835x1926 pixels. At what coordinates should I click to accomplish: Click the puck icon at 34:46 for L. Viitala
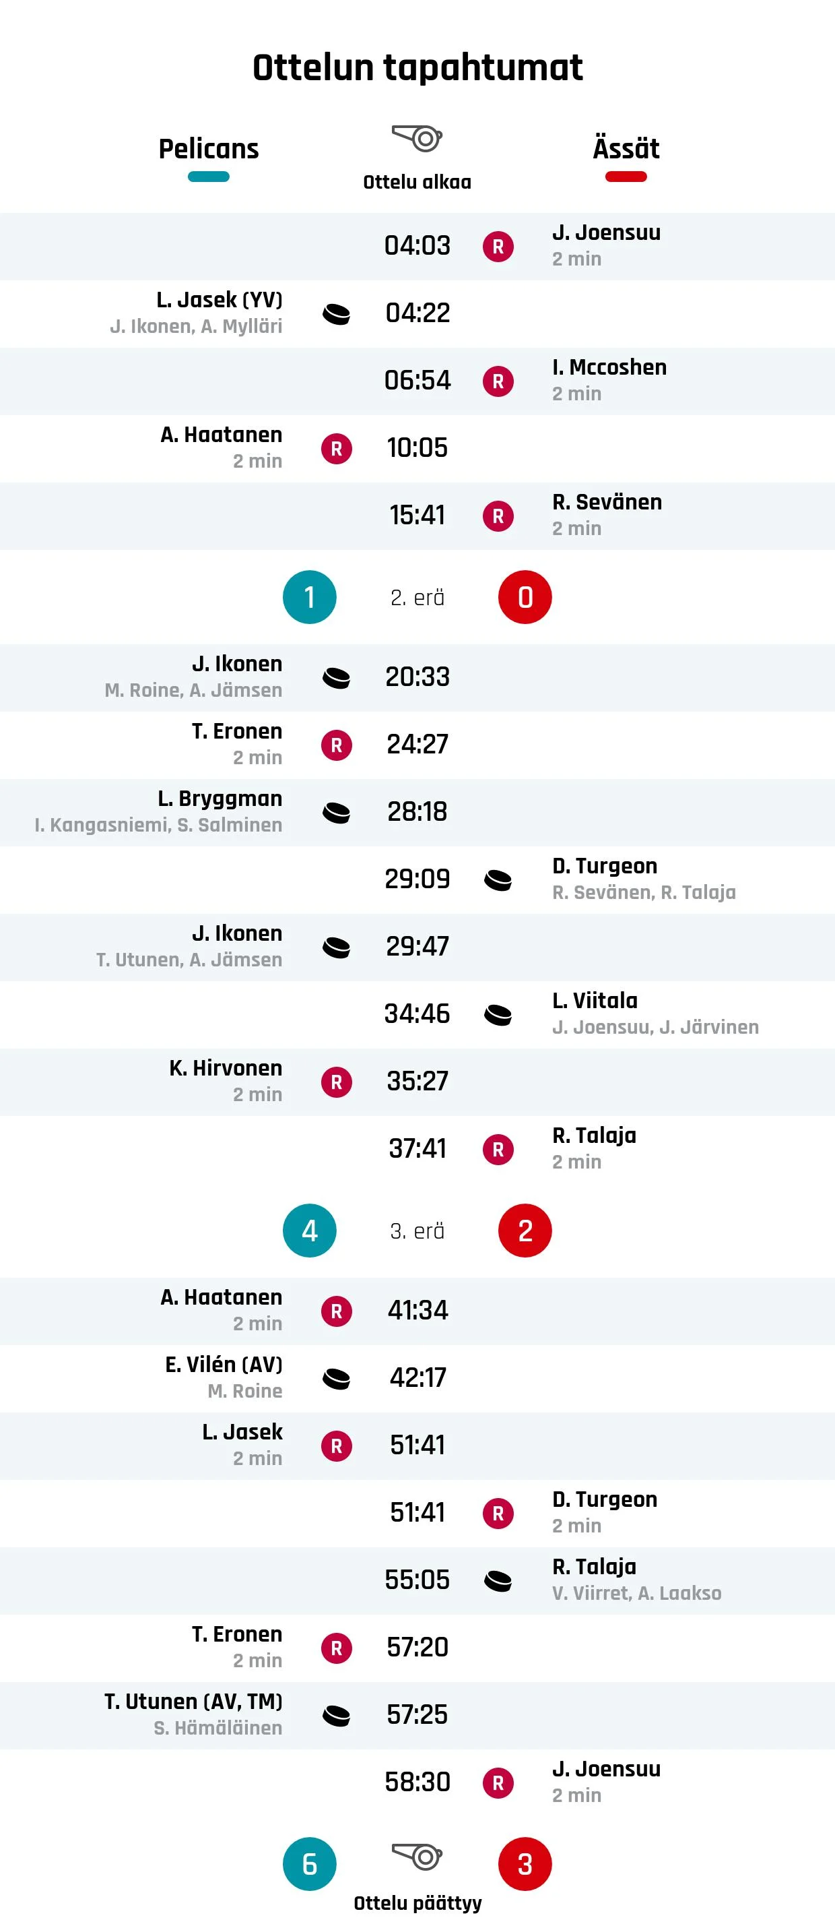[x=498, y=1015]
